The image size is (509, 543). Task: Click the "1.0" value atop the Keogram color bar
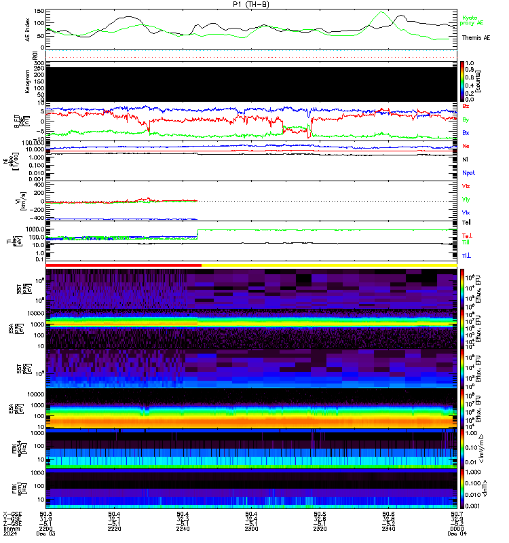coord(470,63)
